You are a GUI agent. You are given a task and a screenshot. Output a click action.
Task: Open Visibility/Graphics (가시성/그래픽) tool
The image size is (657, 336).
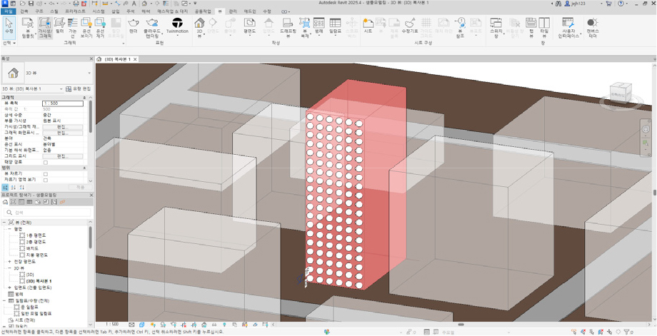44,28
